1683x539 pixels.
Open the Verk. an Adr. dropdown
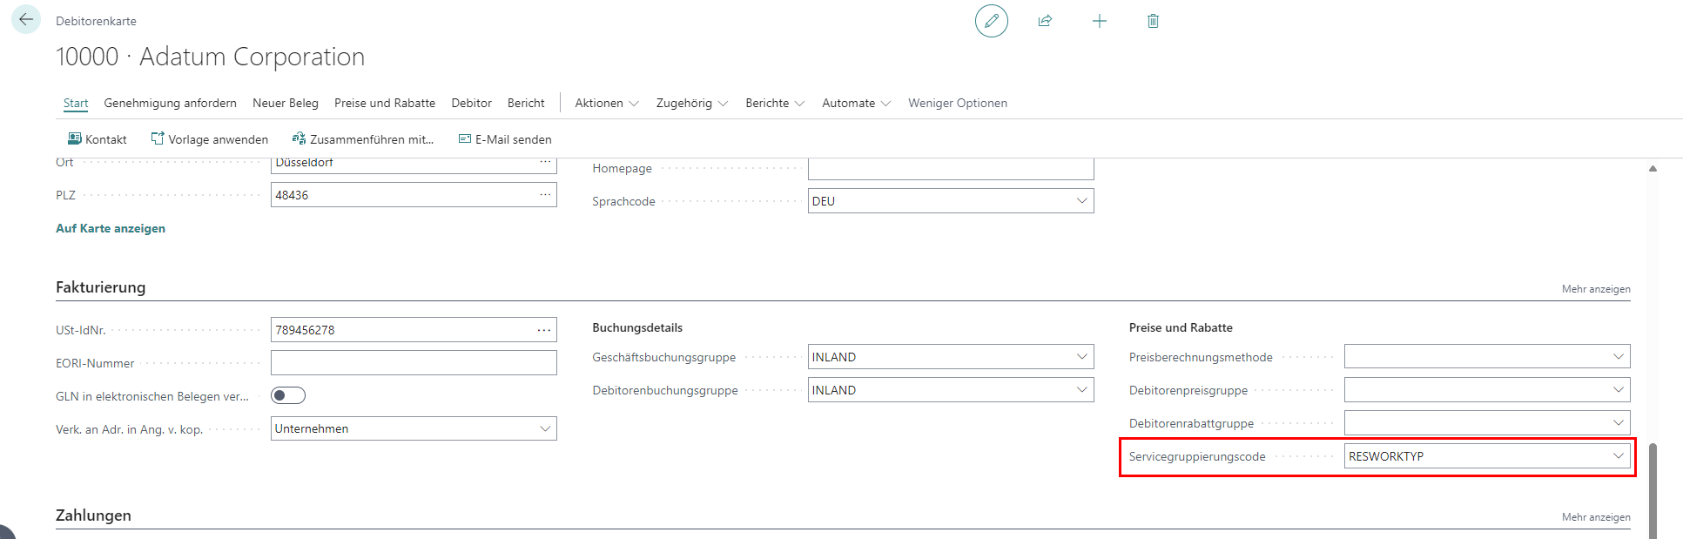545,428
